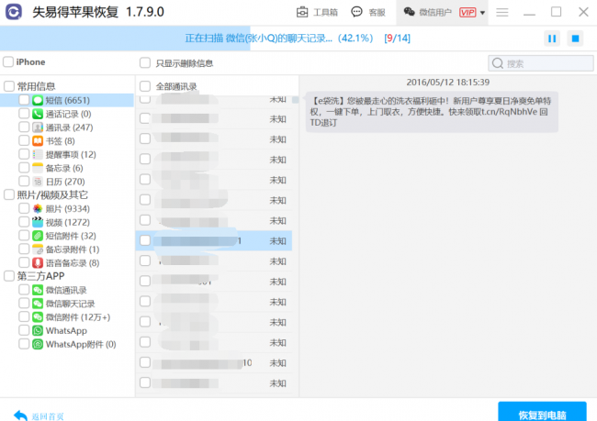Check the iPhone device checkbox

pyautogui.click(x=8, y=61)
